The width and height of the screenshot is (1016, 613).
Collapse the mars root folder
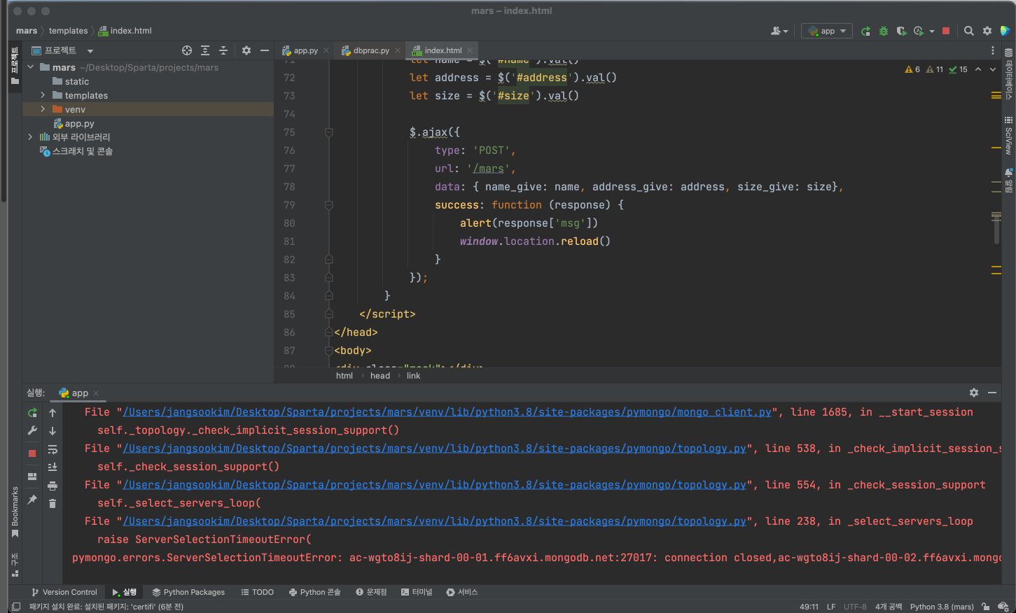click(x=31, y=67)
